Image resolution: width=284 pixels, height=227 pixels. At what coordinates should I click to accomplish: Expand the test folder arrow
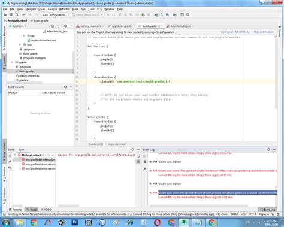pos(20,44)
